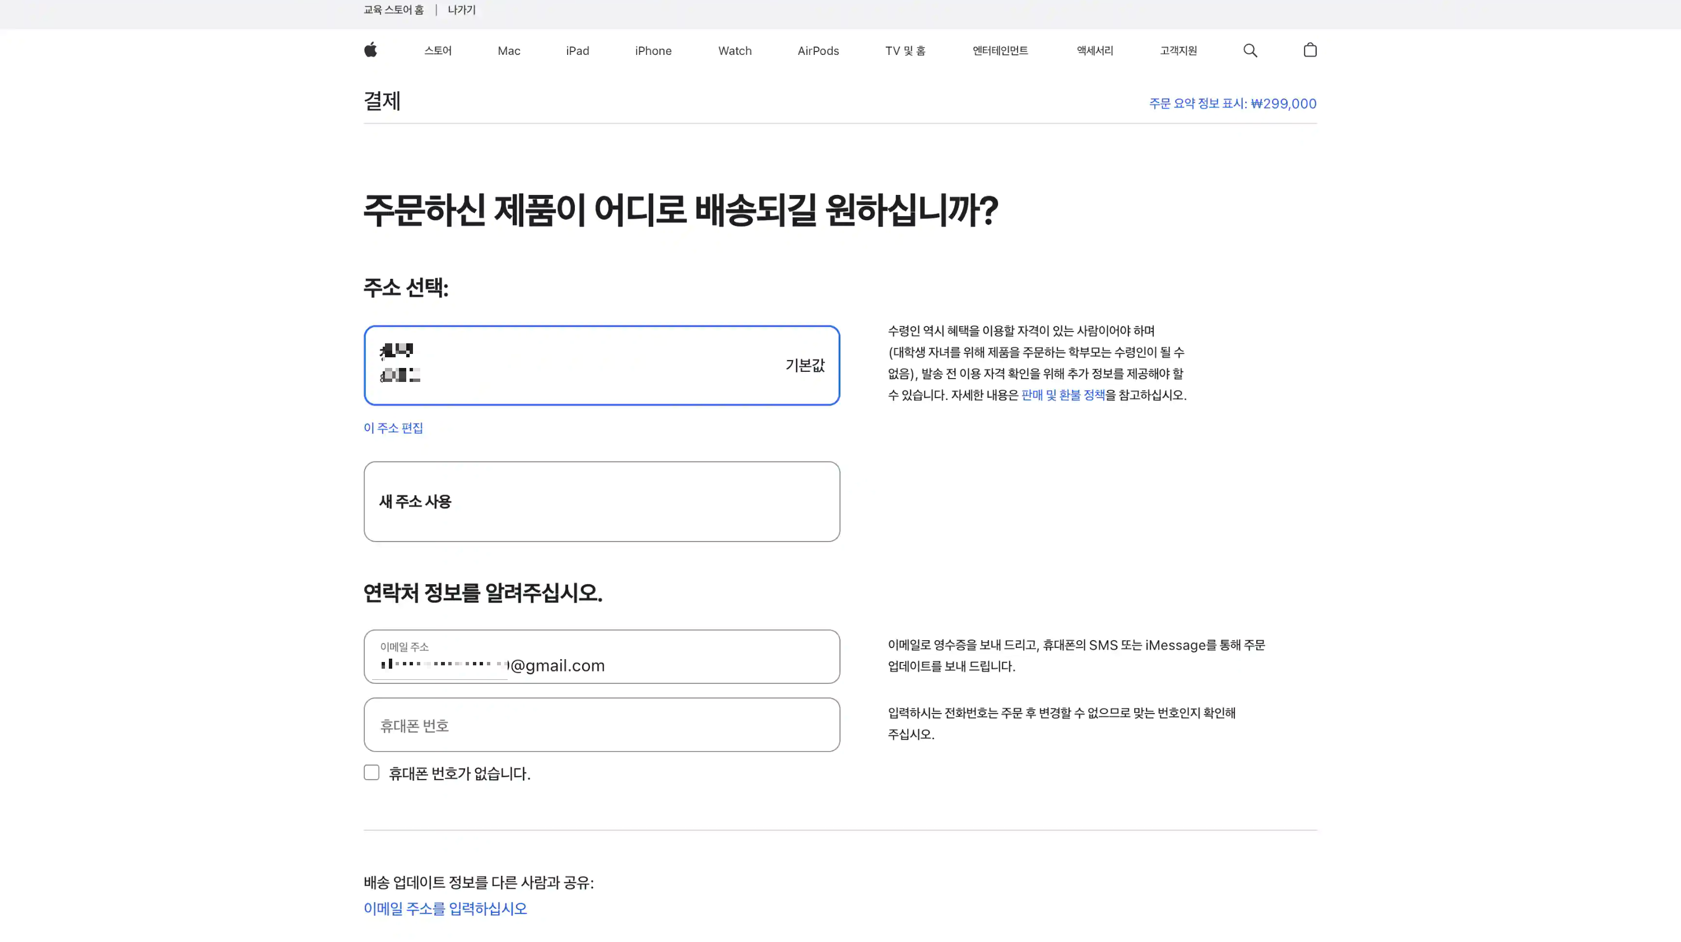Go to 교육 스토어 홈

tap(393, 10)
